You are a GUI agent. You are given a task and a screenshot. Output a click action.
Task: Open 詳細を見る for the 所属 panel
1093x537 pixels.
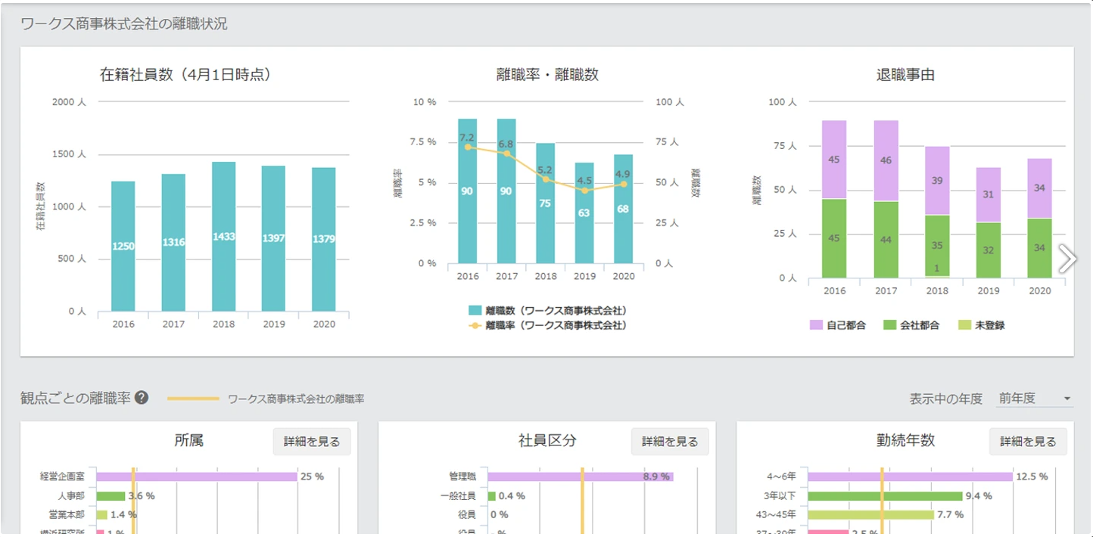click(312, 442)
